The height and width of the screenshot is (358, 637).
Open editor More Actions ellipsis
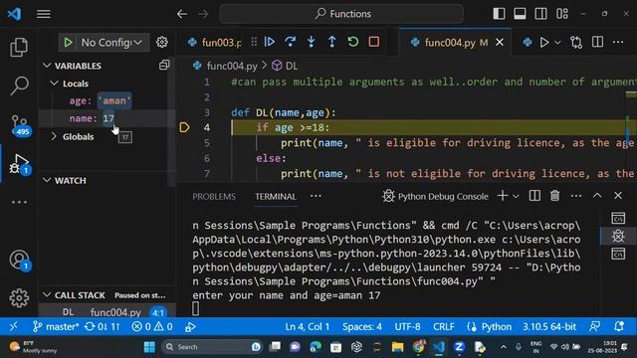(618, 42)
